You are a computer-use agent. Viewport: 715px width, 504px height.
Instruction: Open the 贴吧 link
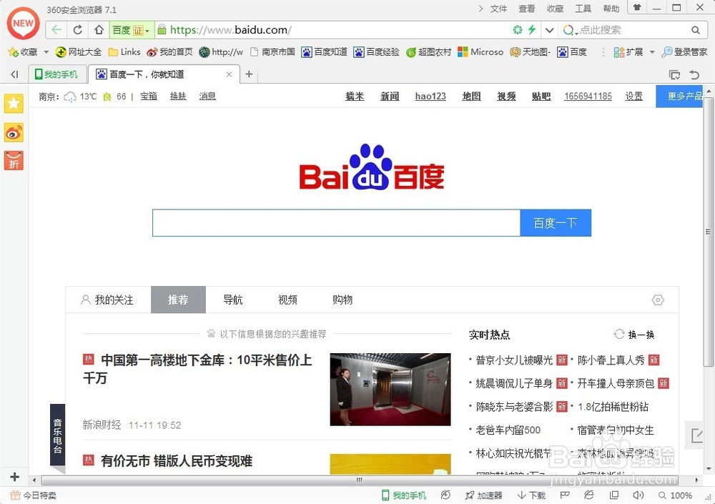click(541, 97)
